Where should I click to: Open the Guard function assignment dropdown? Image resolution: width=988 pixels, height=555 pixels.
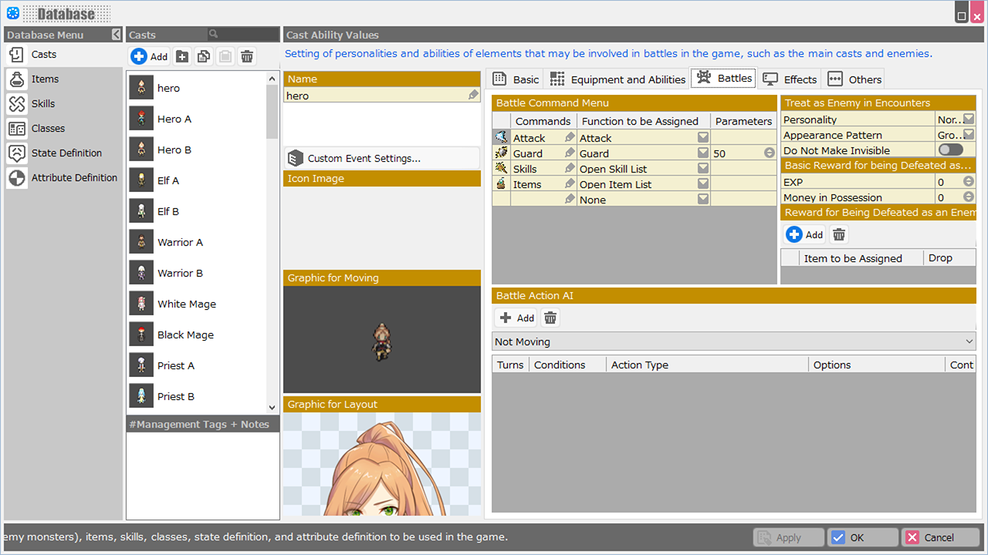[x=702, y=153]
